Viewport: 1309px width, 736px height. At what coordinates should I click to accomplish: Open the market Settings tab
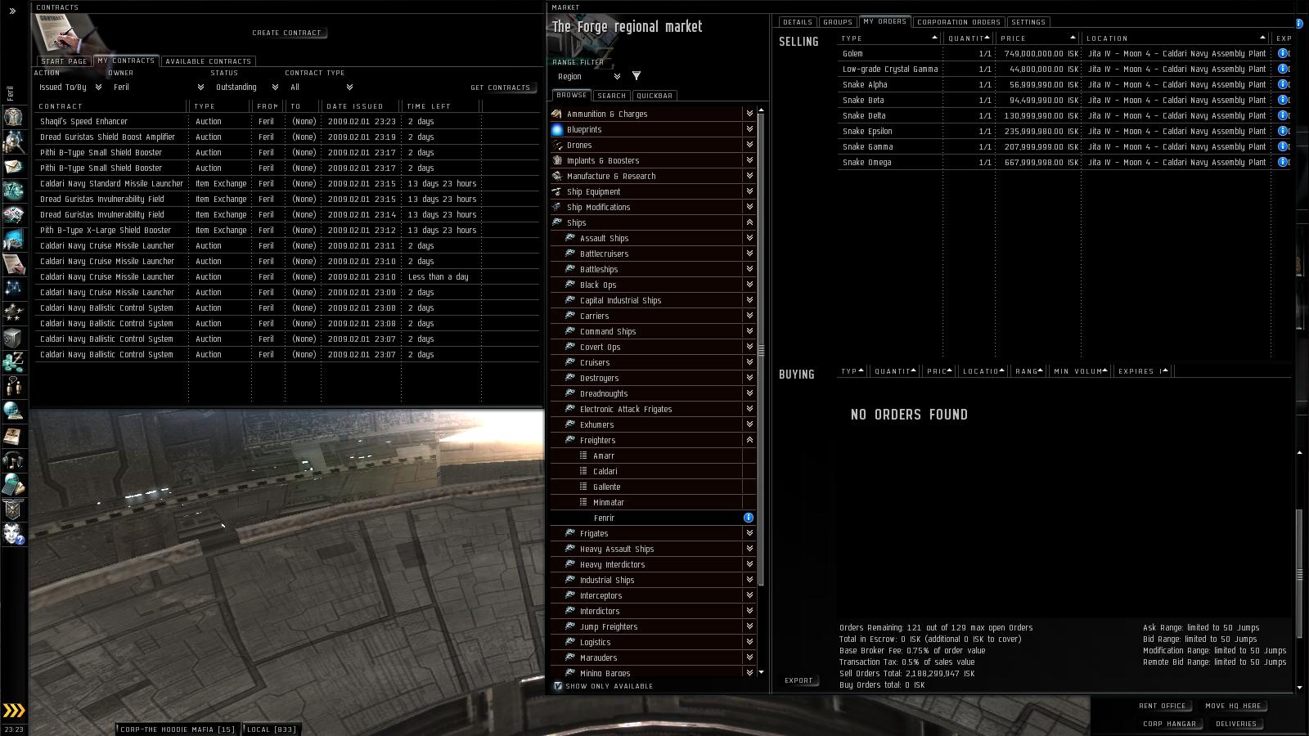[x=1028, y=22]
